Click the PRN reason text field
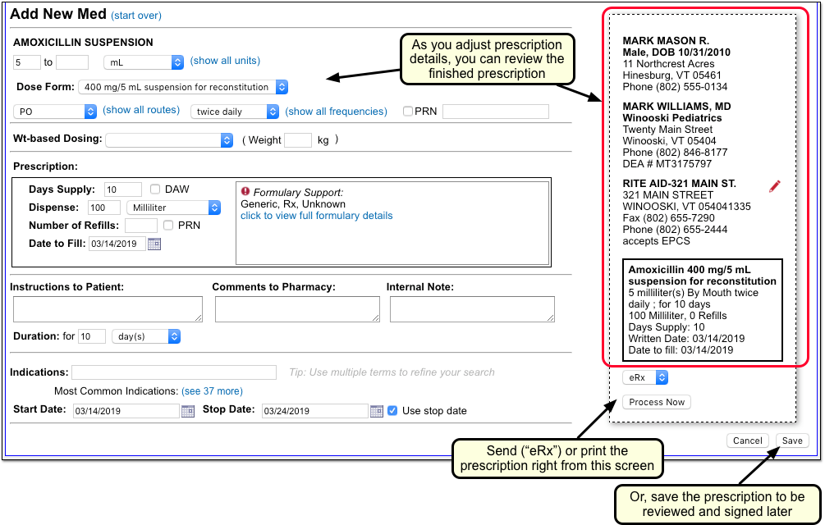 pos(496,112)
